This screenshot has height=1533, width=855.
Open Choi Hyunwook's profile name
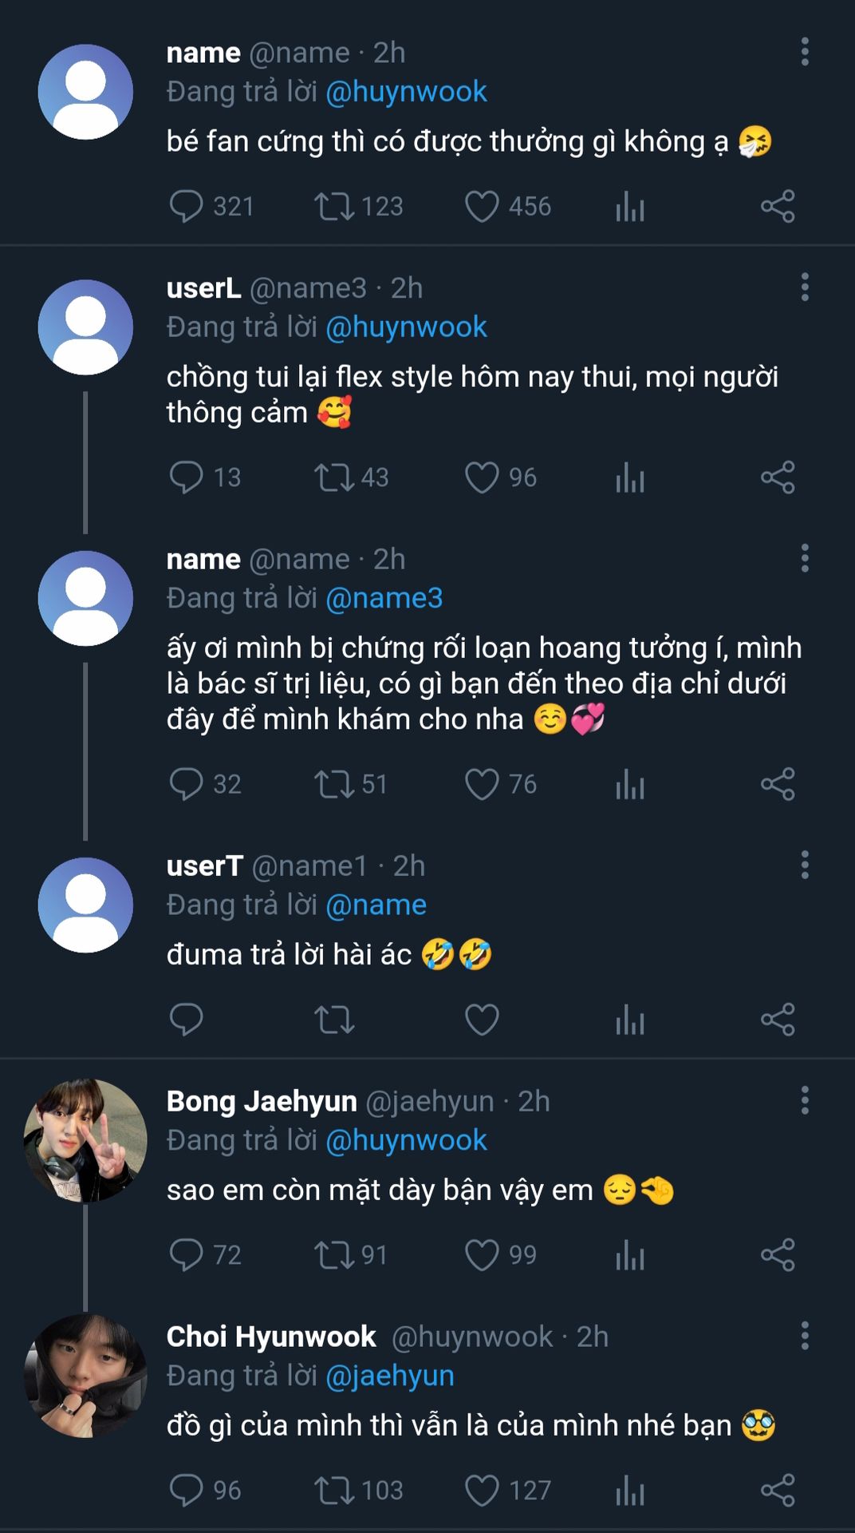pyautogui.click(x=271, y=1337)
